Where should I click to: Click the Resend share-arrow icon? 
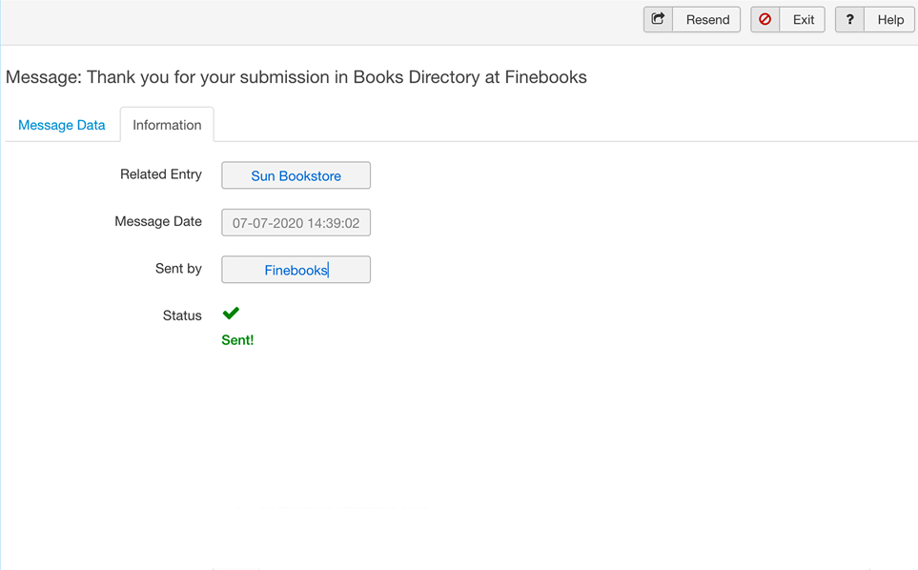tap(658, 19)
